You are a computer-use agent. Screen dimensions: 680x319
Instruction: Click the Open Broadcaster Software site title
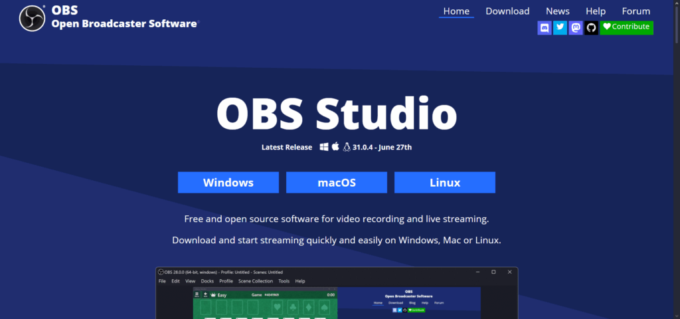coord(124,24)
